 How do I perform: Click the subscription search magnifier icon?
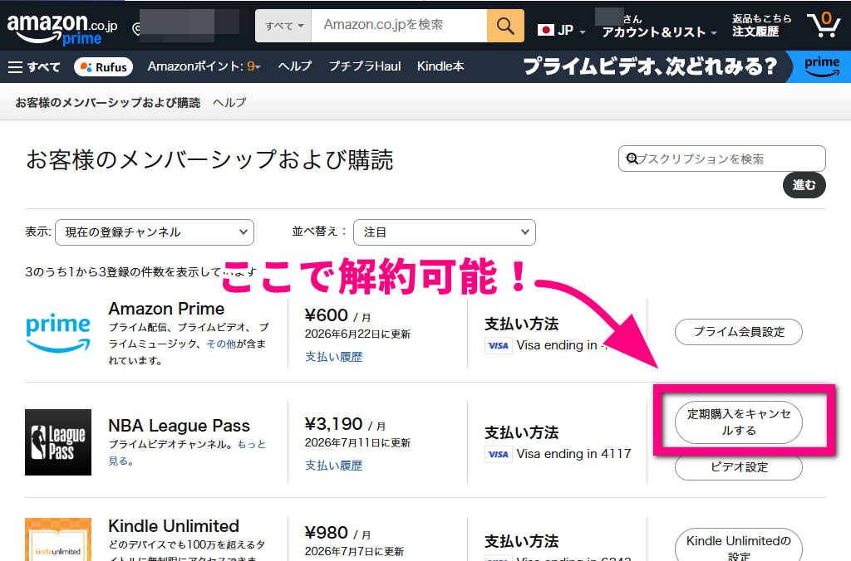(632, 159)
